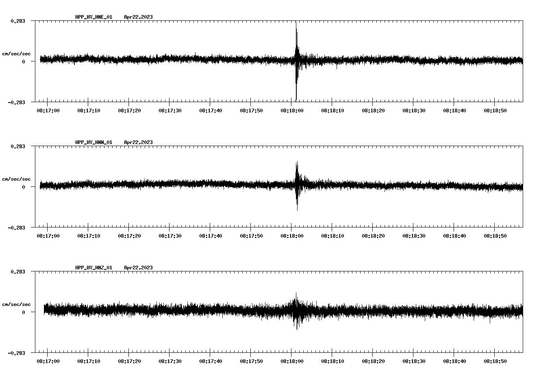552x376 pixels.
Task: Select the 08:18:00 label beneath the HNE plot
Action: pos(291,110)
